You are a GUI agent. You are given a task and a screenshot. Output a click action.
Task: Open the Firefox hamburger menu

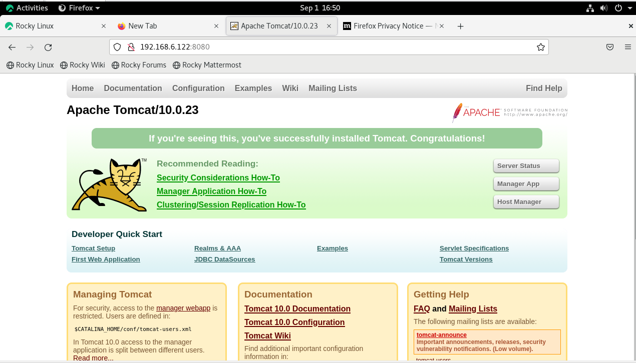pyautogui.click(x=628, y=47)
